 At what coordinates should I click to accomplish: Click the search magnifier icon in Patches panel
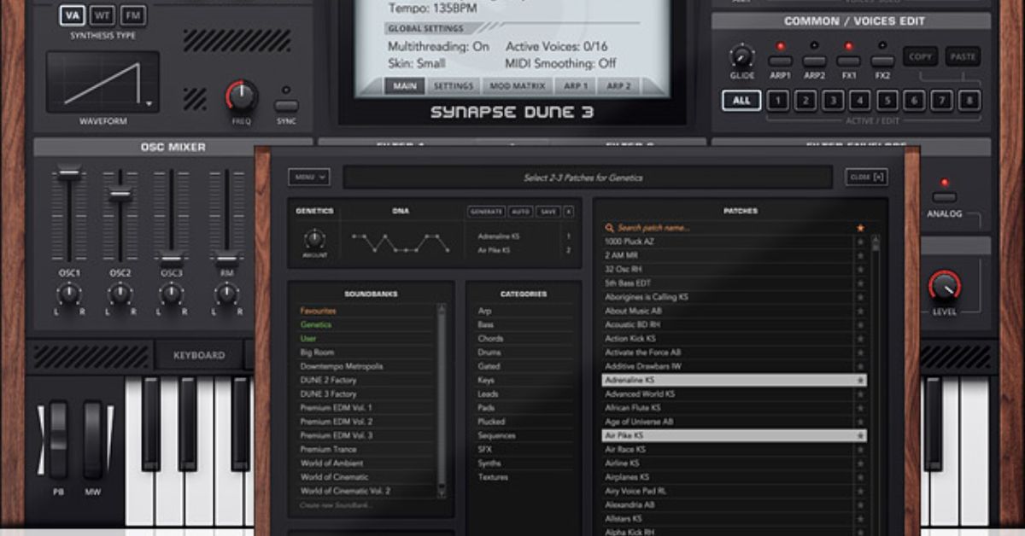608,228
